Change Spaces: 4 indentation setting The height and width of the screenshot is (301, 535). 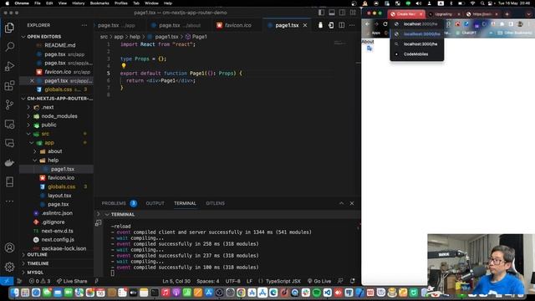pyautogui.click(x=208, y=281)
